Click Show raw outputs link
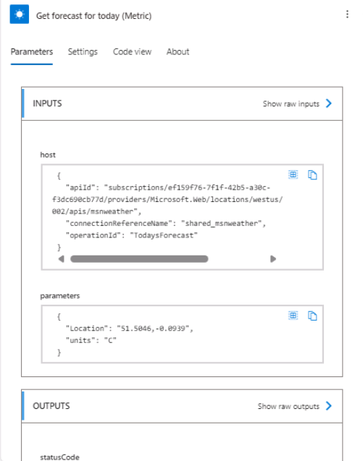The image size is (363, 461). [x=288, y=406]
